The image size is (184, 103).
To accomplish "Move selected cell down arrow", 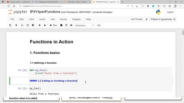I will (45, 25).
